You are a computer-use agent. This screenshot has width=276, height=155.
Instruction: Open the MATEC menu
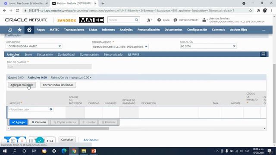54,30
